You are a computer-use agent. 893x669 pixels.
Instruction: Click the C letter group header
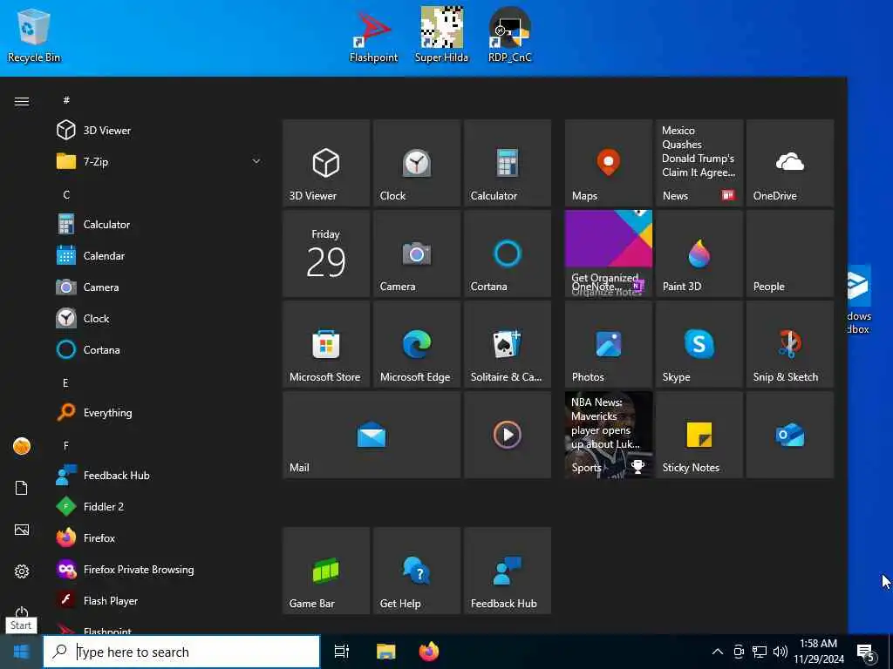[66, 194]
